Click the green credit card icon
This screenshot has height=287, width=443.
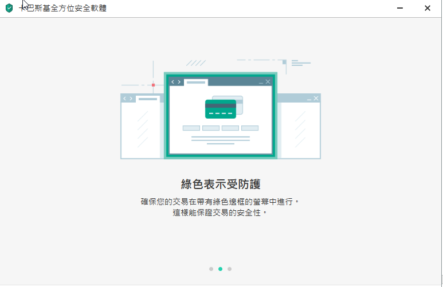[221, 109]
